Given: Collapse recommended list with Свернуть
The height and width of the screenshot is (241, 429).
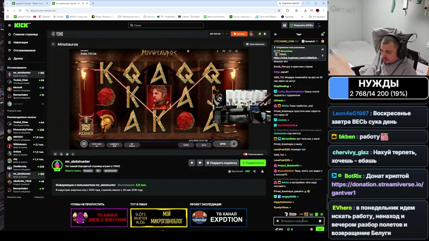Looking at the screenshot, I should click(x=39, y=197).
